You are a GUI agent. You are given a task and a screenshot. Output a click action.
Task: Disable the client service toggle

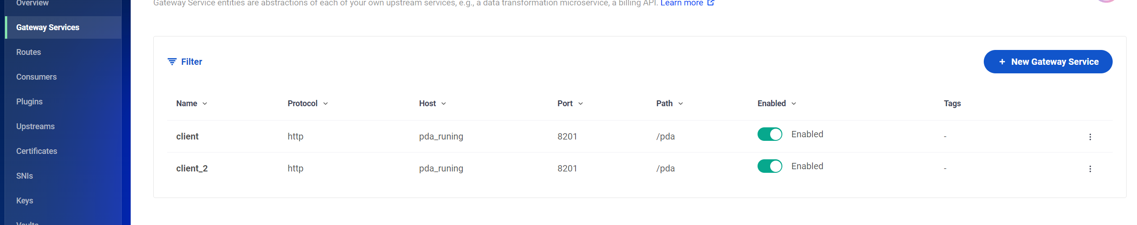tap(769, 134)
